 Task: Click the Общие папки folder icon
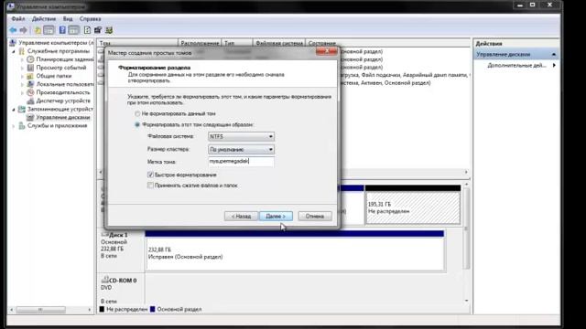[x=30, y=76]
